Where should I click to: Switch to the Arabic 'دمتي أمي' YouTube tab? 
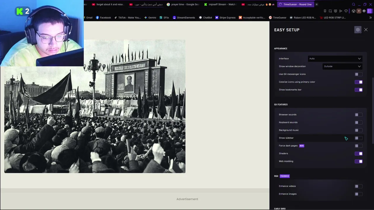[146, 4]
